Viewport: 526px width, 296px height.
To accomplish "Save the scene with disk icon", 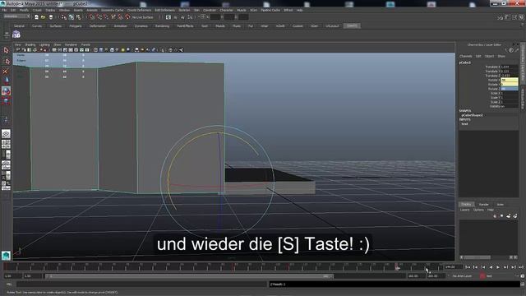I will (x=51, y=17).
